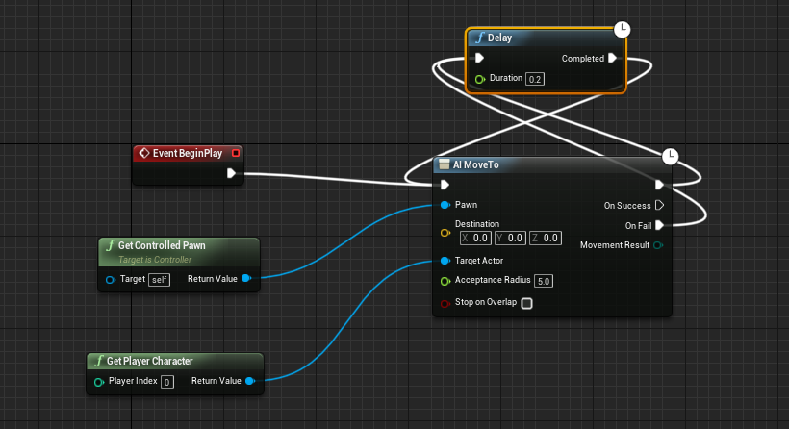Click the Delay node's clock latent icon
Viewport: 789px width, 429px height.
point(622,29)
